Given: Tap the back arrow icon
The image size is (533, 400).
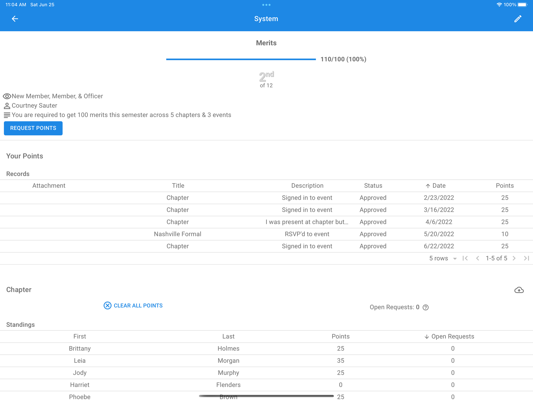Looking at the screenshot, I should [15, 19].
